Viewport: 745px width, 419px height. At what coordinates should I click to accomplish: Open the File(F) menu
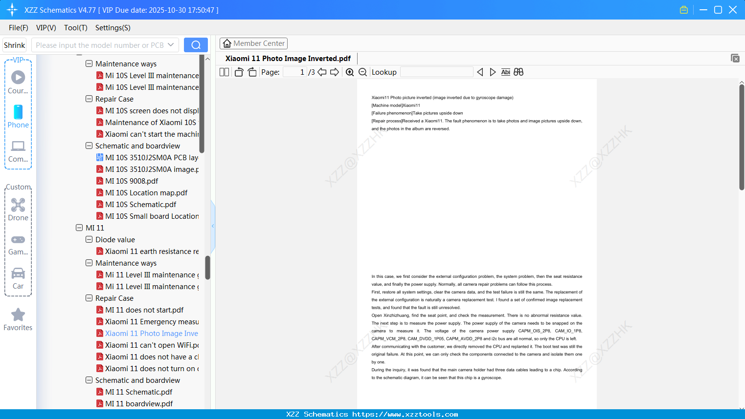coord(19,28)
